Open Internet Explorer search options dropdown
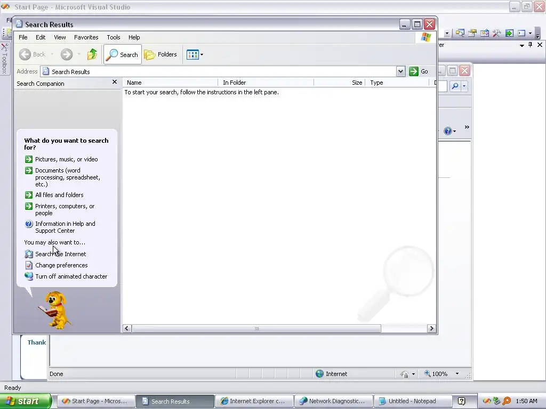Image resolution: width=546 pixels, height=409 pixels. [x=464, y=86]
